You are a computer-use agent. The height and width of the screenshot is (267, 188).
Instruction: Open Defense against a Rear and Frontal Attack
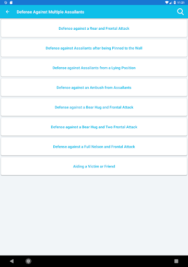tap(94, 28)
